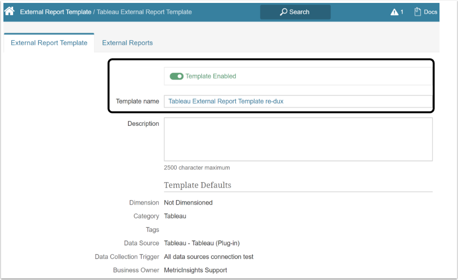Click the 2500 character maximum note

(x=197, y=168)
